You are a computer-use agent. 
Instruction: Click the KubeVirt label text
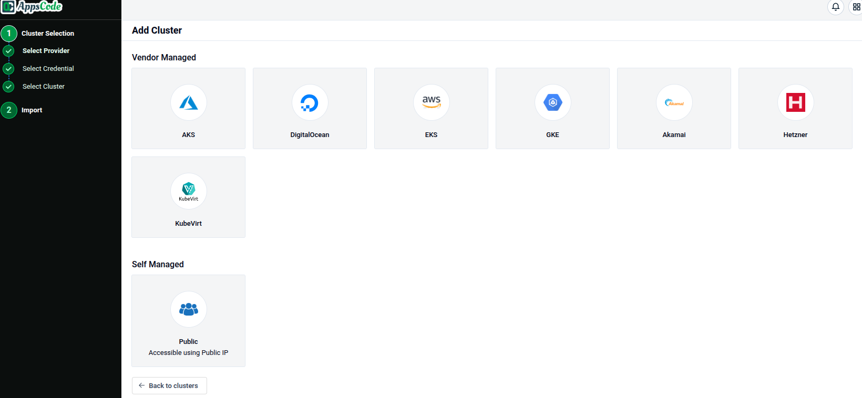[189, 224]
